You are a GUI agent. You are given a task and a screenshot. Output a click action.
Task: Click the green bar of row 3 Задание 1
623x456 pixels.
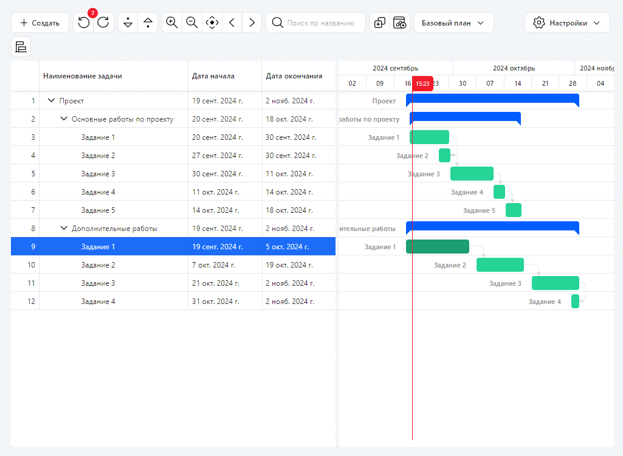tap(430, 137)
